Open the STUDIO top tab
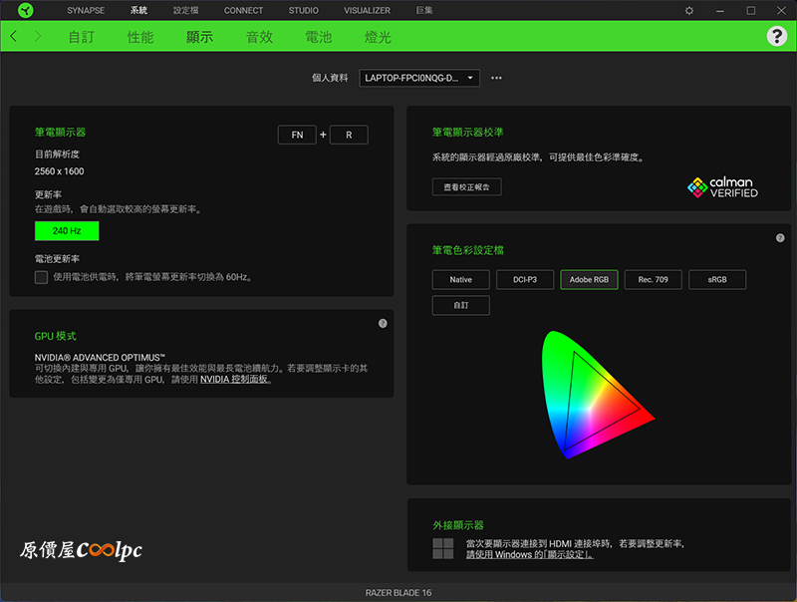 (304, 10)
